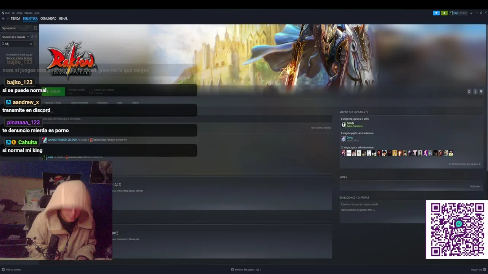Add the game to favorites with the heart
488x274 pixels.
click(481, 92)
